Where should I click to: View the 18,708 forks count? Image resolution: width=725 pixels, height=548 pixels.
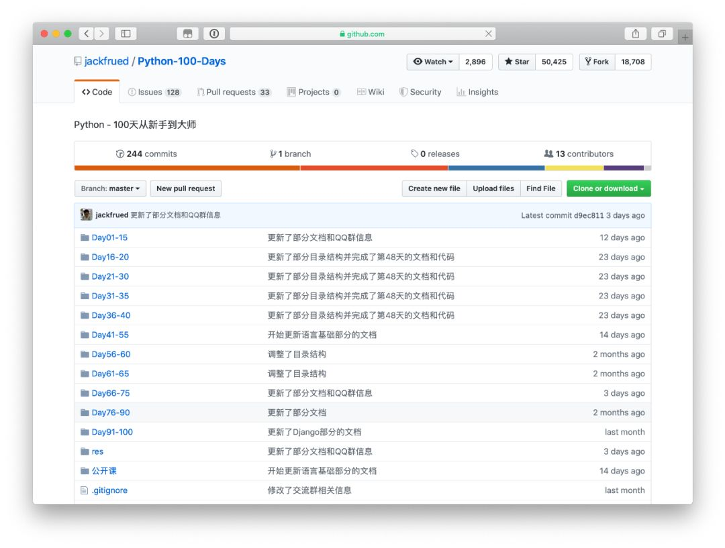pos(633,62)
